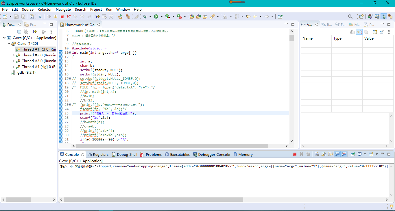Toggle Instruction Stepping Mode icon in the main toolbar

tap(97, 16)
